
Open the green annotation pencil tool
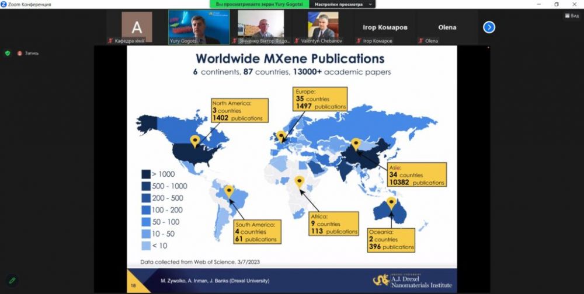point(12,281)
